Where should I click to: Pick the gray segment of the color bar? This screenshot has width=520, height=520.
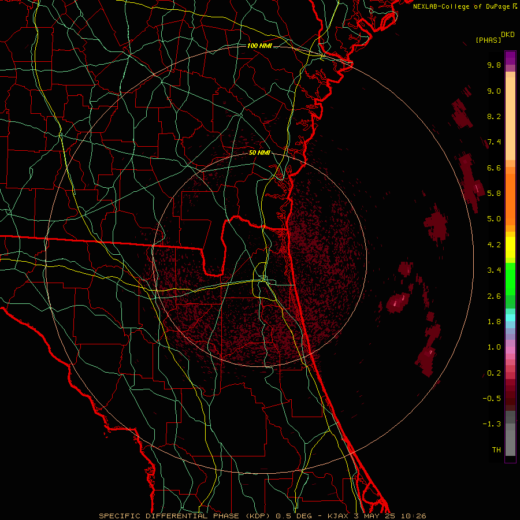click(510, 433)
